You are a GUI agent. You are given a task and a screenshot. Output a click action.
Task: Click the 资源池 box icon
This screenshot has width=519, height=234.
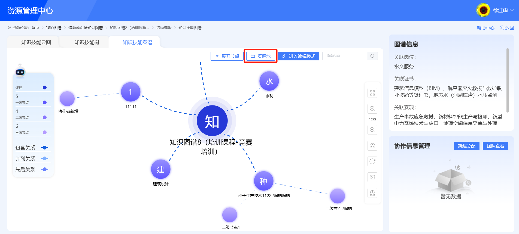click(253, 56)
